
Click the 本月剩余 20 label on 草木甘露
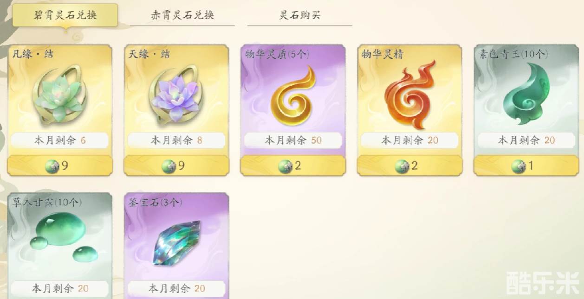pos(60,289)
